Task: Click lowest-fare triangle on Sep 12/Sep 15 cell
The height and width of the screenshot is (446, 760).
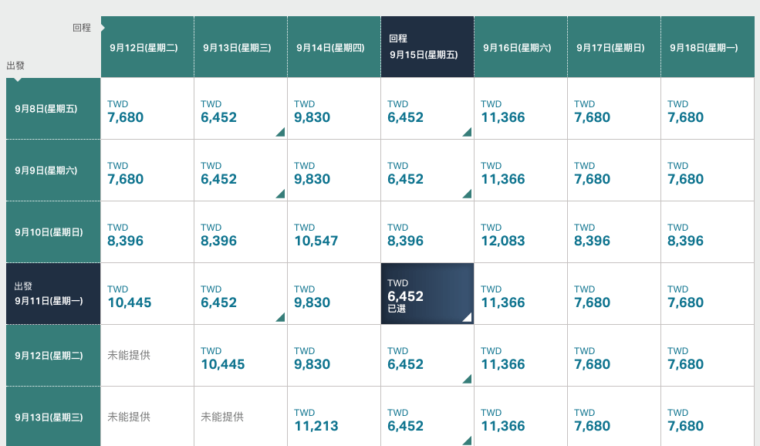Action: point(468,379)
